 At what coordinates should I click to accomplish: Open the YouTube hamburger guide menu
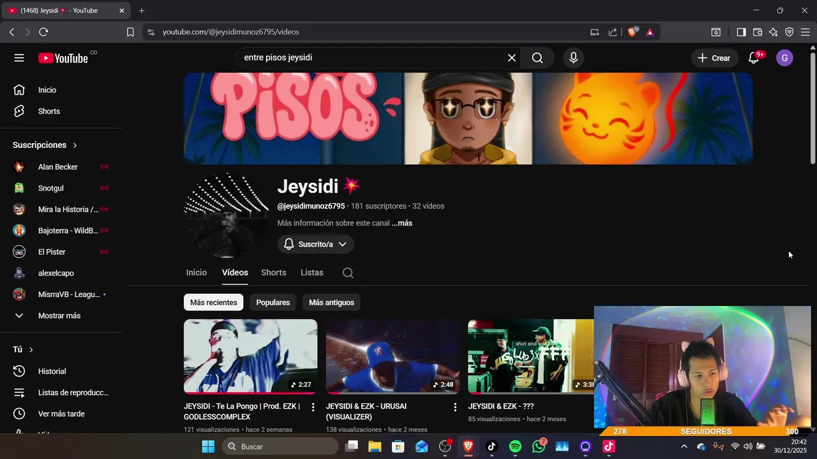click(19, 58)
